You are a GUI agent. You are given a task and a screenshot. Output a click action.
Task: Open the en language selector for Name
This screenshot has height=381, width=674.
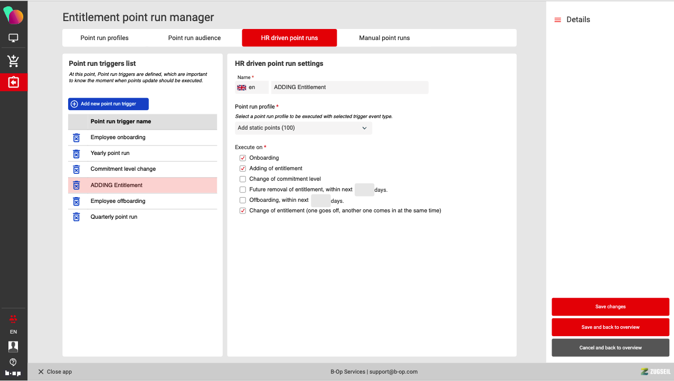(x=252, y=87)
